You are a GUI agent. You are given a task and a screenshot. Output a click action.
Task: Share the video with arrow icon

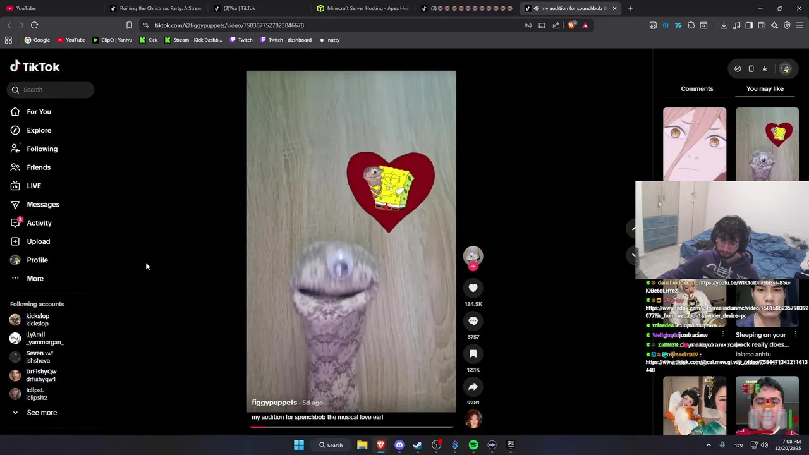473,387
